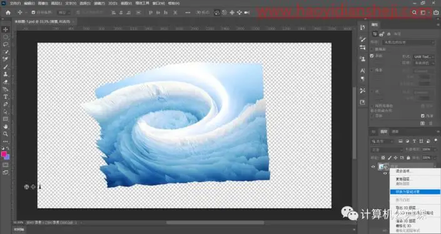Select the Hand tool
The image size is (441, 234).
(6, 126)
